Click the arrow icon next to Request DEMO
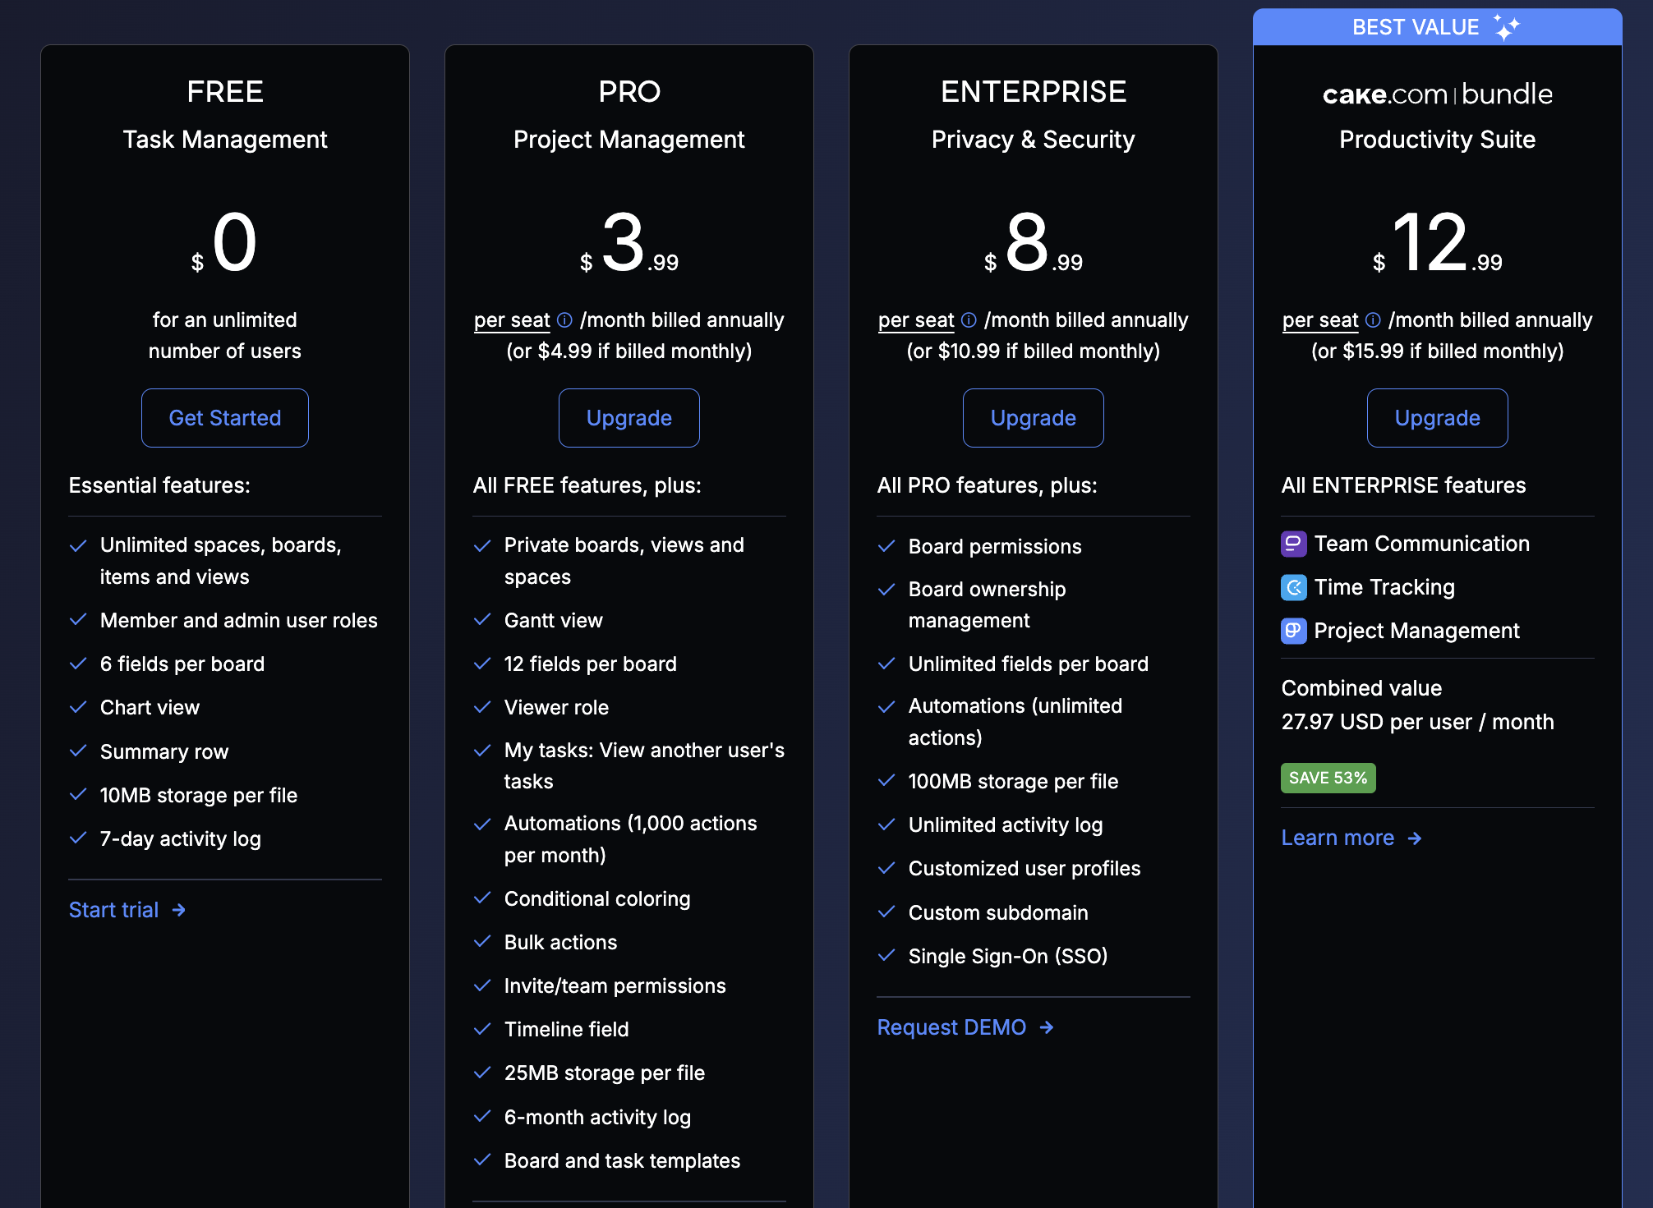1653x1208 pixels. point(1048,1027)
